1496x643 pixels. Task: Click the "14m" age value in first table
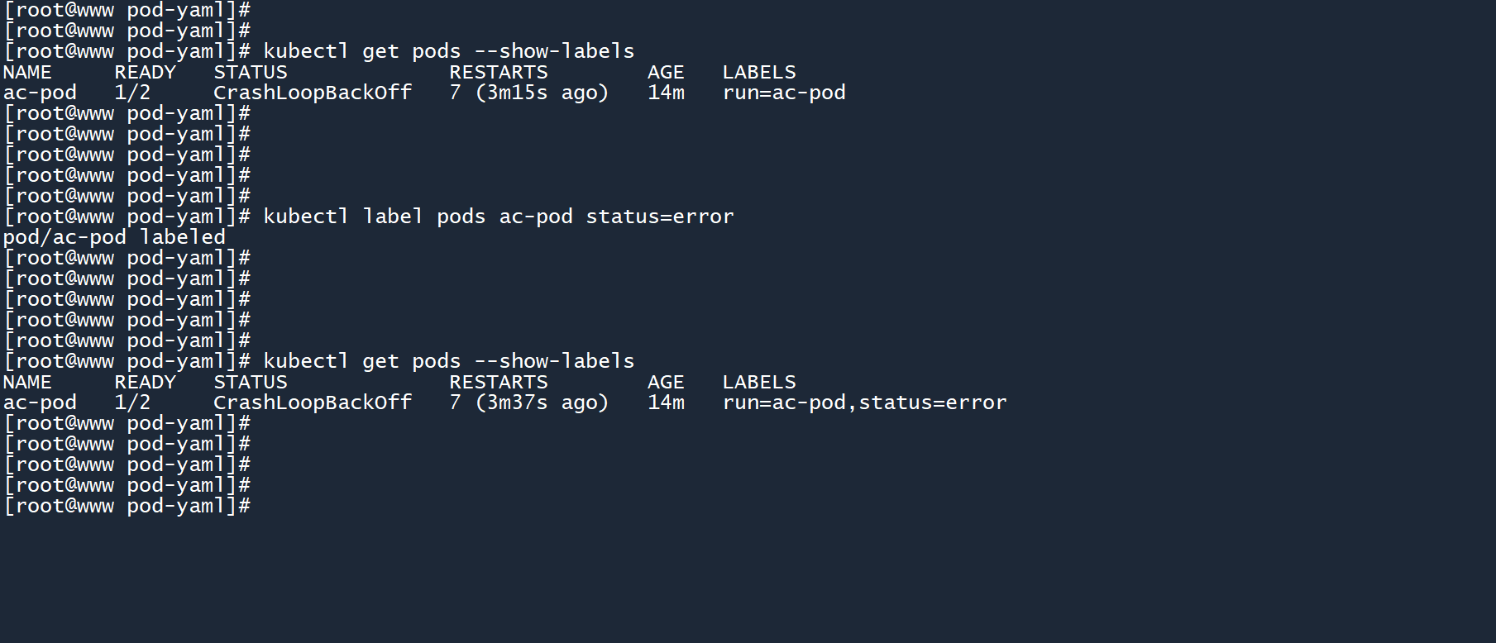click(x=666, y=93)
